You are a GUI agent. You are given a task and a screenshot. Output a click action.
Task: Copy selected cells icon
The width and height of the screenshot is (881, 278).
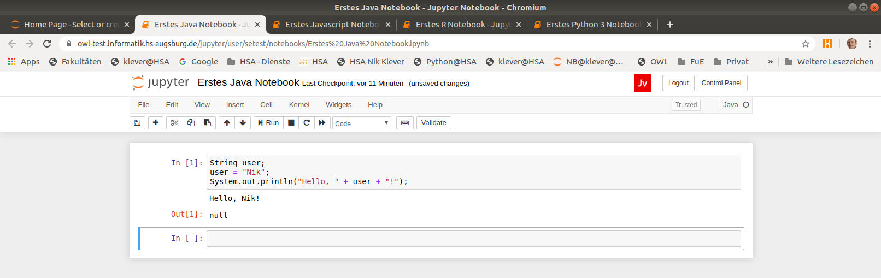(191, 123)
